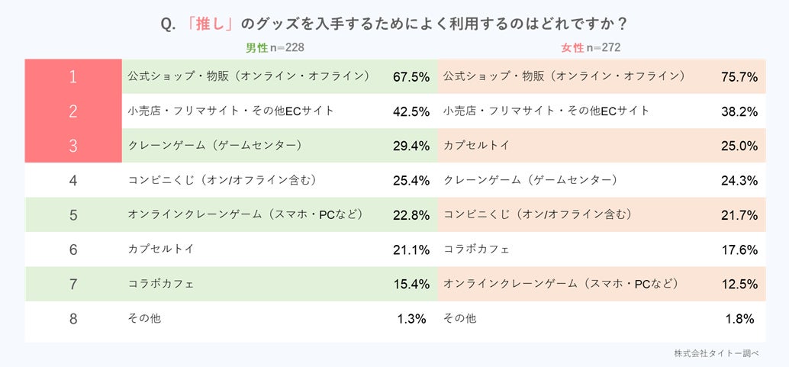
Task: Click the male 42.5% percentage
Action: click(x=411, y=111)
